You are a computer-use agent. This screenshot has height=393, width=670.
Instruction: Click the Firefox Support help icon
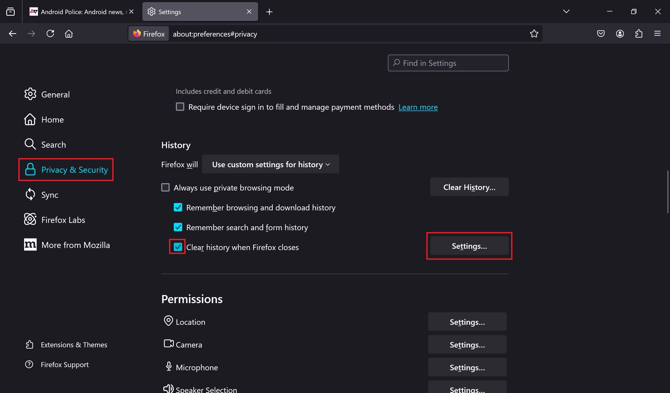tap(29, 365)
